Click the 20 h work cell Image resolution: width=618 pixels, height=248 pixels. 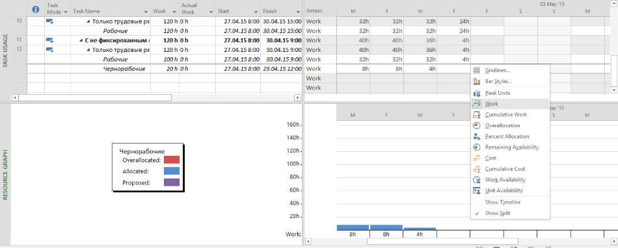(165, 69)
